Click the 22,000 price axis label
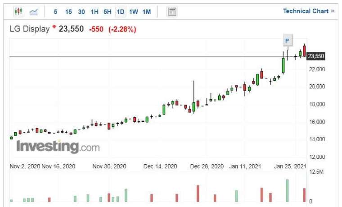The width and height of the screenshot is (342, 207). (317, 69)
